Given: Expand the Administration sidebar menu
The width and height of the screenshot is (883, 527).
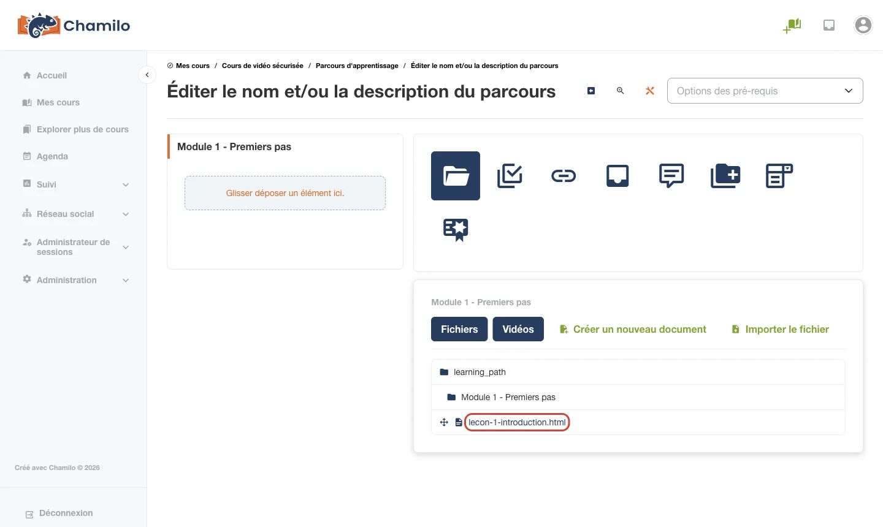Looking at the screenshot, I should pyautogui.click(x=76, y=280).
